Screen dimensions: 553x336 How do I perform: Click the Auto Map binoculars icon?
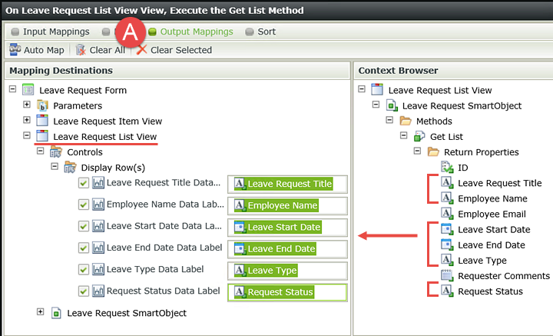coord(15,50)
